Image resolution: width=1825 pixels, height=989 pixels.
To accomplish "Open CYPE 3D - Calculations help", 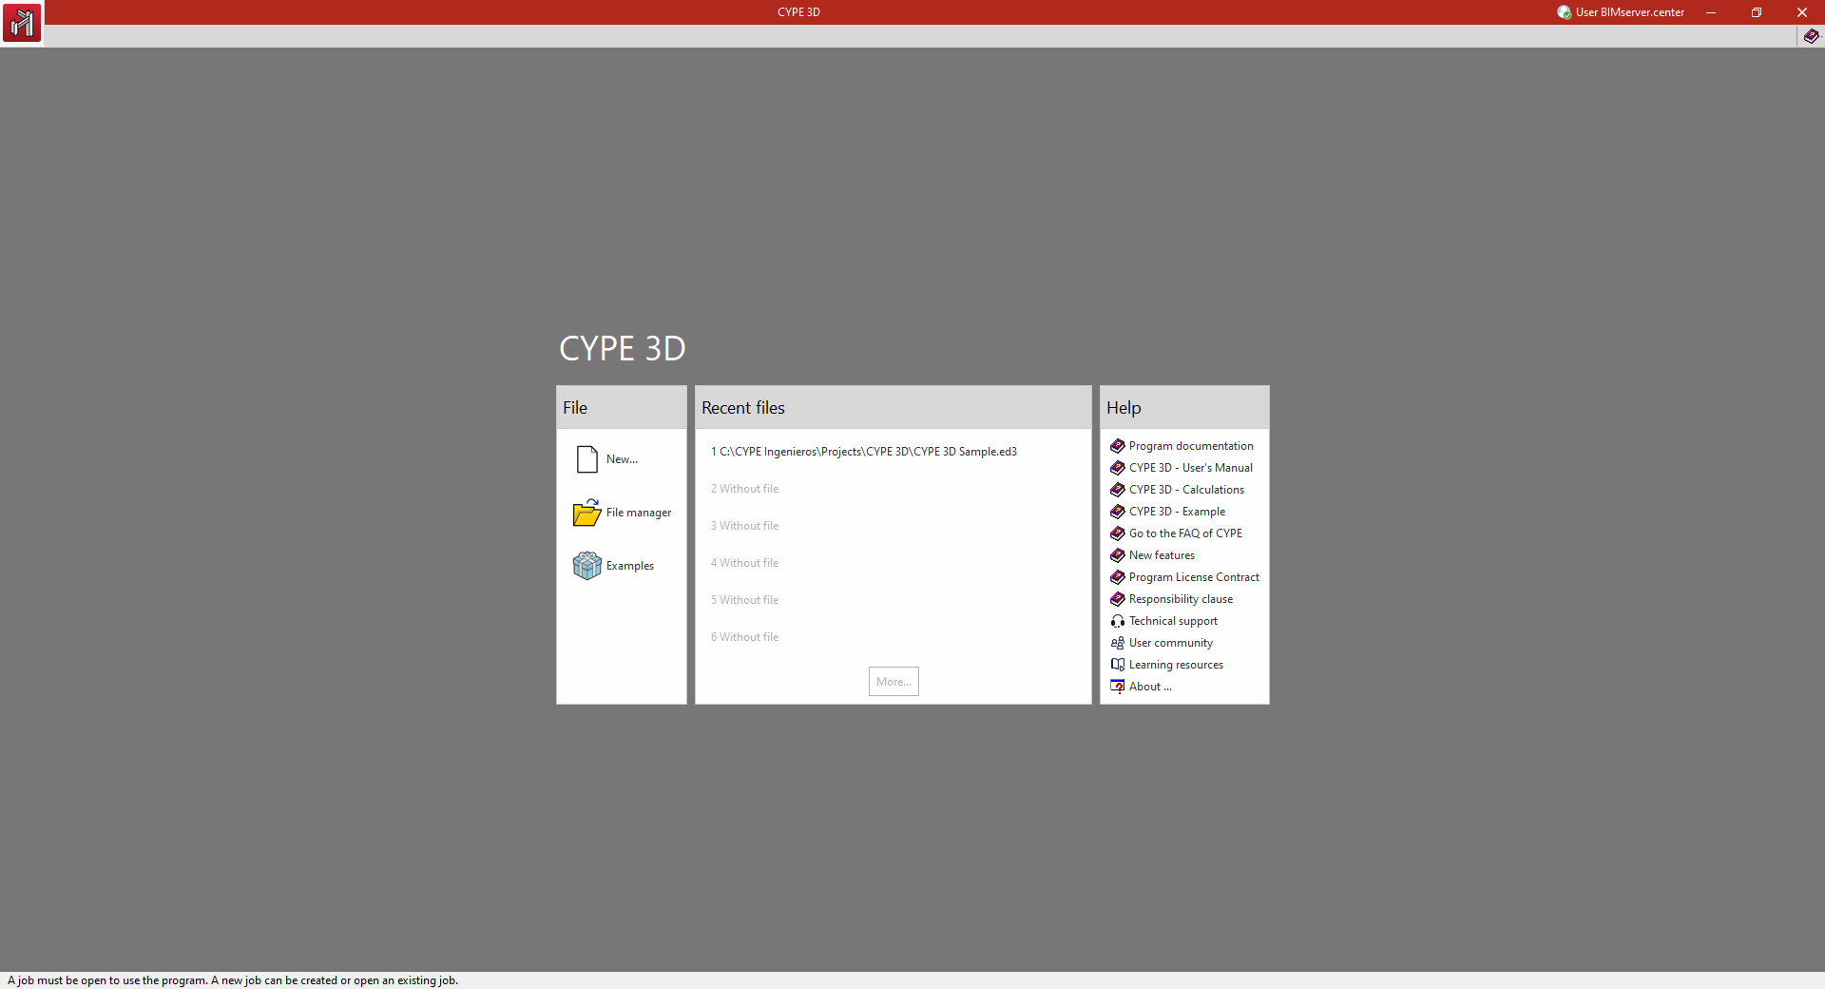I will point(1186,490).
